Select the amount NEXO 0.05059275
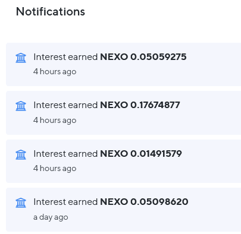 pos(143,57)
